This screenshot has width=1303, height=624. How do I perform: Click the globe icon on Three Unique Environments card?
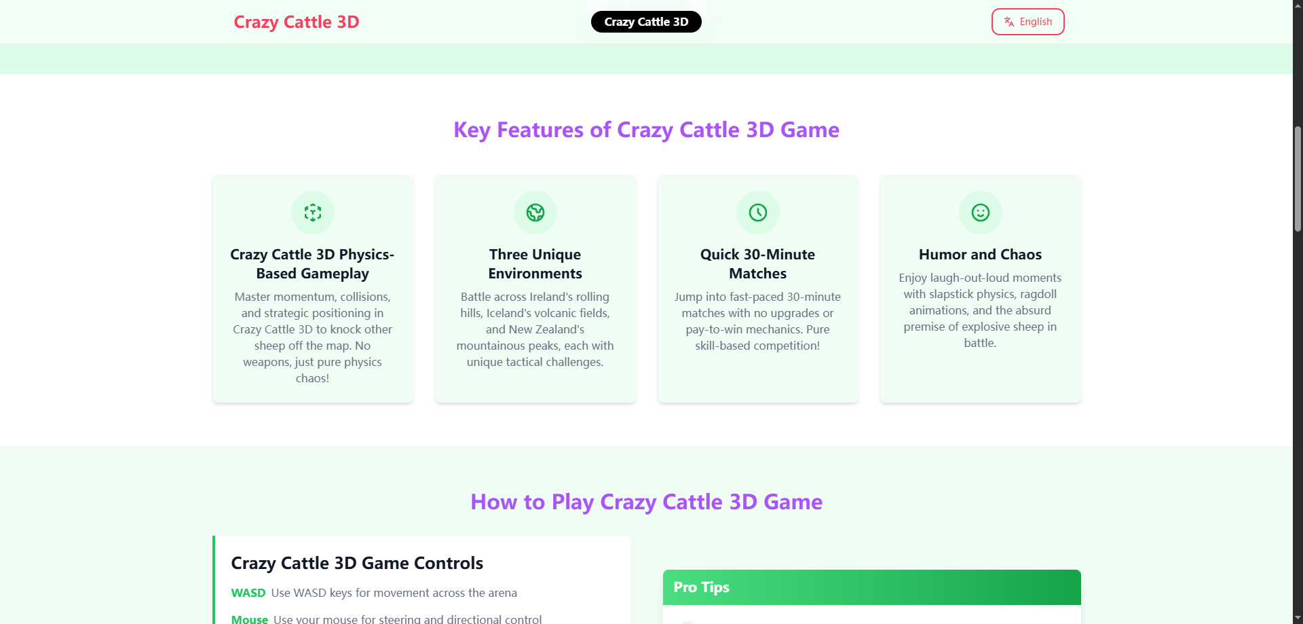click(535, 212)
